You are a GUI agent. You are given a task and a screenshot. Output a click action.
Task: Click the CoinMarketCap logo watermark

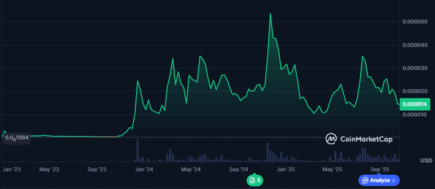point(359,139)
